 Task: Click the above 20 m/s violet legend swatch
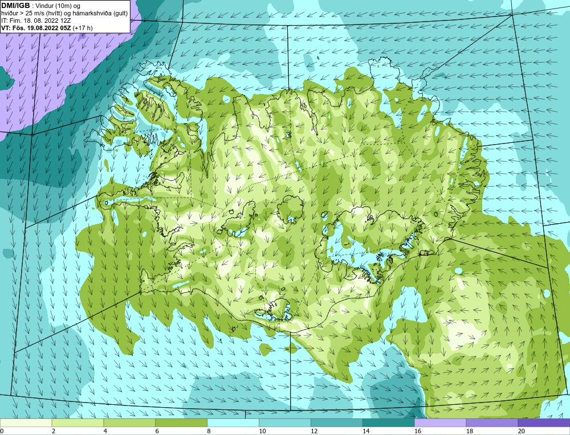click(x=544, y=422)
